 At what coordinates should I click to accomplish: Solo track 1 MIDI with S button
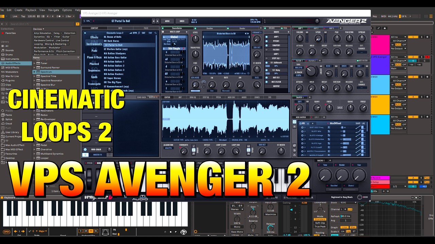click(421, 37)
